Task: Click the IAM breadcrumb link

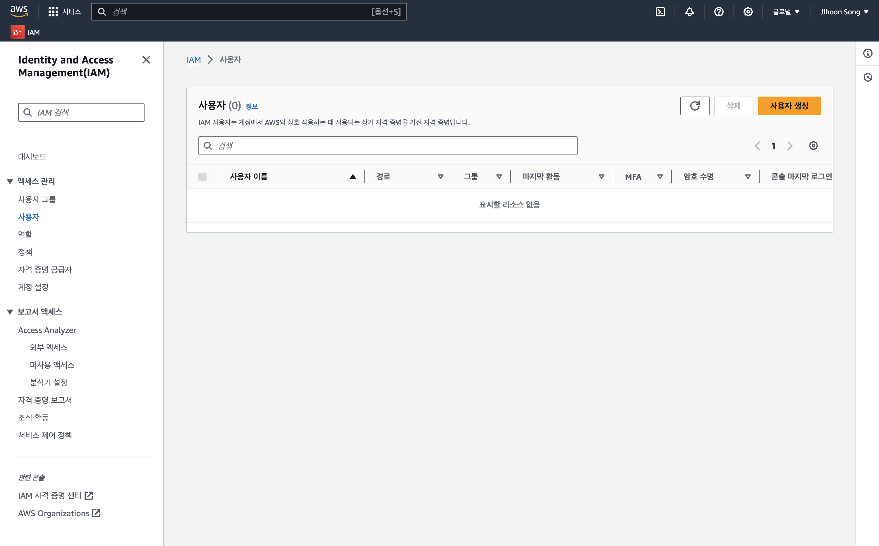Action: 194,60
